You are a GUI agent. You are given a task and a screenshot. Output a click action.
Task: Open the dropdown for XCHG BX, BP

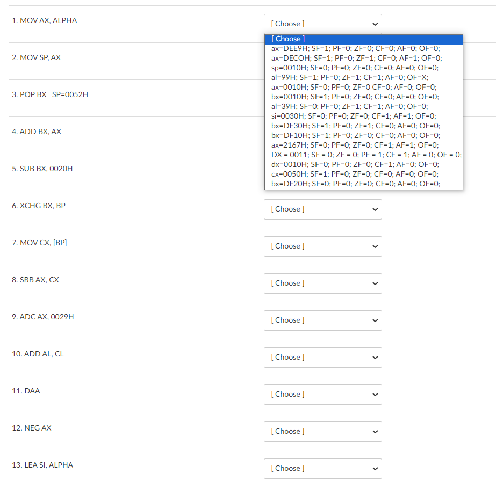click(322, 209)
